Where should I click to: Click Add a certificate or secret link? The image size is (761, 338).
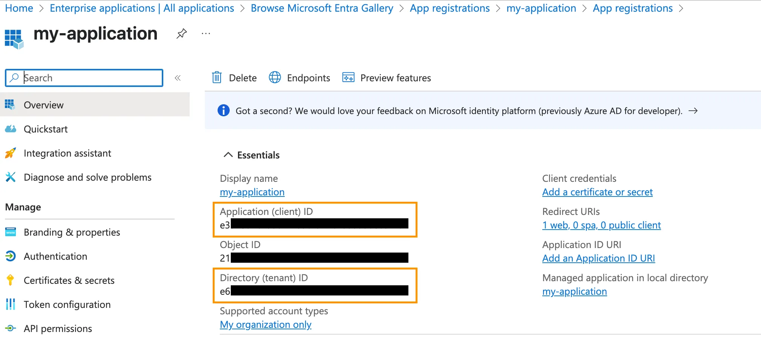(x=597, y=192)
